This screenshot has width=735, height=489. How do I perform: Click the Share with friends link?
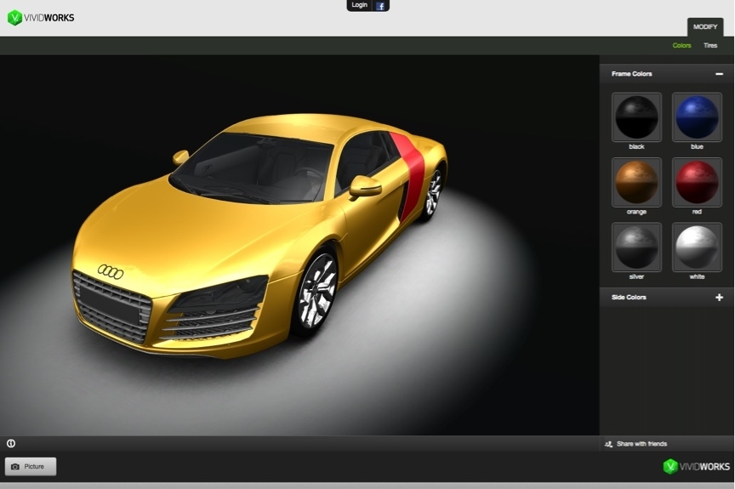tap(641, 444)
